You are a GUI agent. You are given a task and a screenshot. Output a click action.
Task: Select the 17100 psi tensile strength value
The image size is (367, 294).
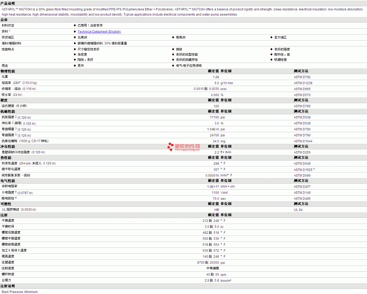217,117
